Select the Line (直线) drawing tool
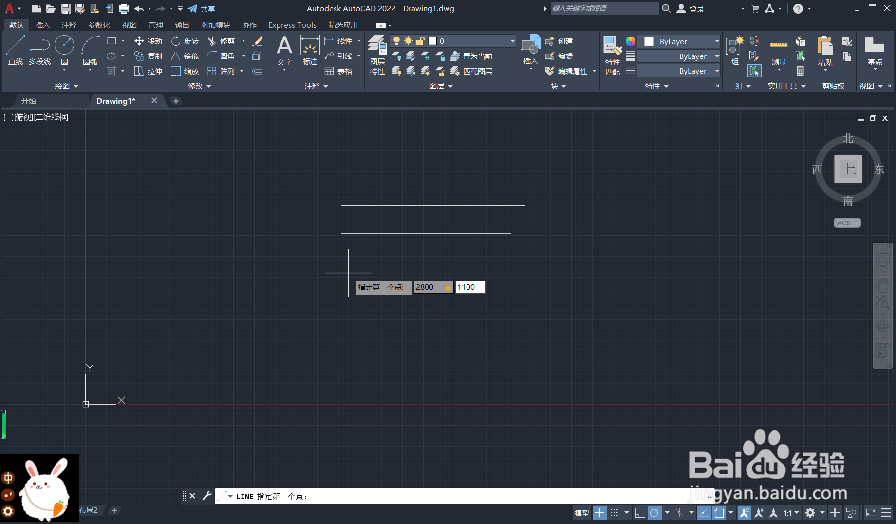Viewport: 896px width, 524px height. pos(16,50)
